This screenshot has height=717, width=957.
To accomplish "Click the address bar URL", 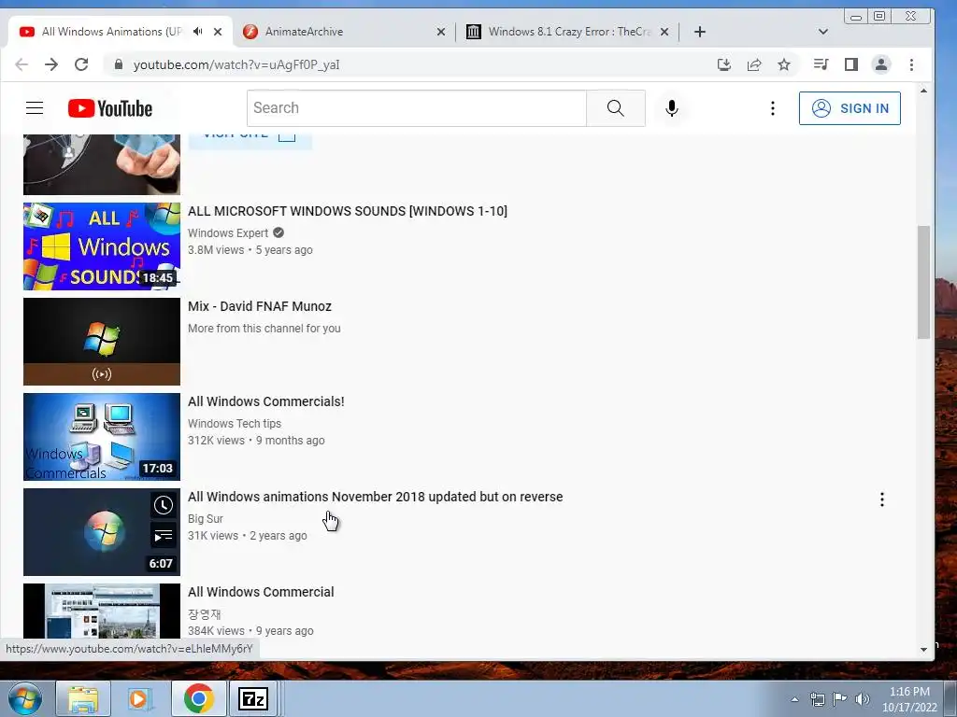I will [236, 64].
